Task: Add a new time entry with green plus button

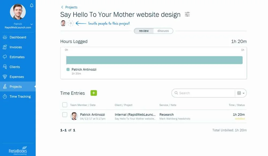Action: point(94,93)
